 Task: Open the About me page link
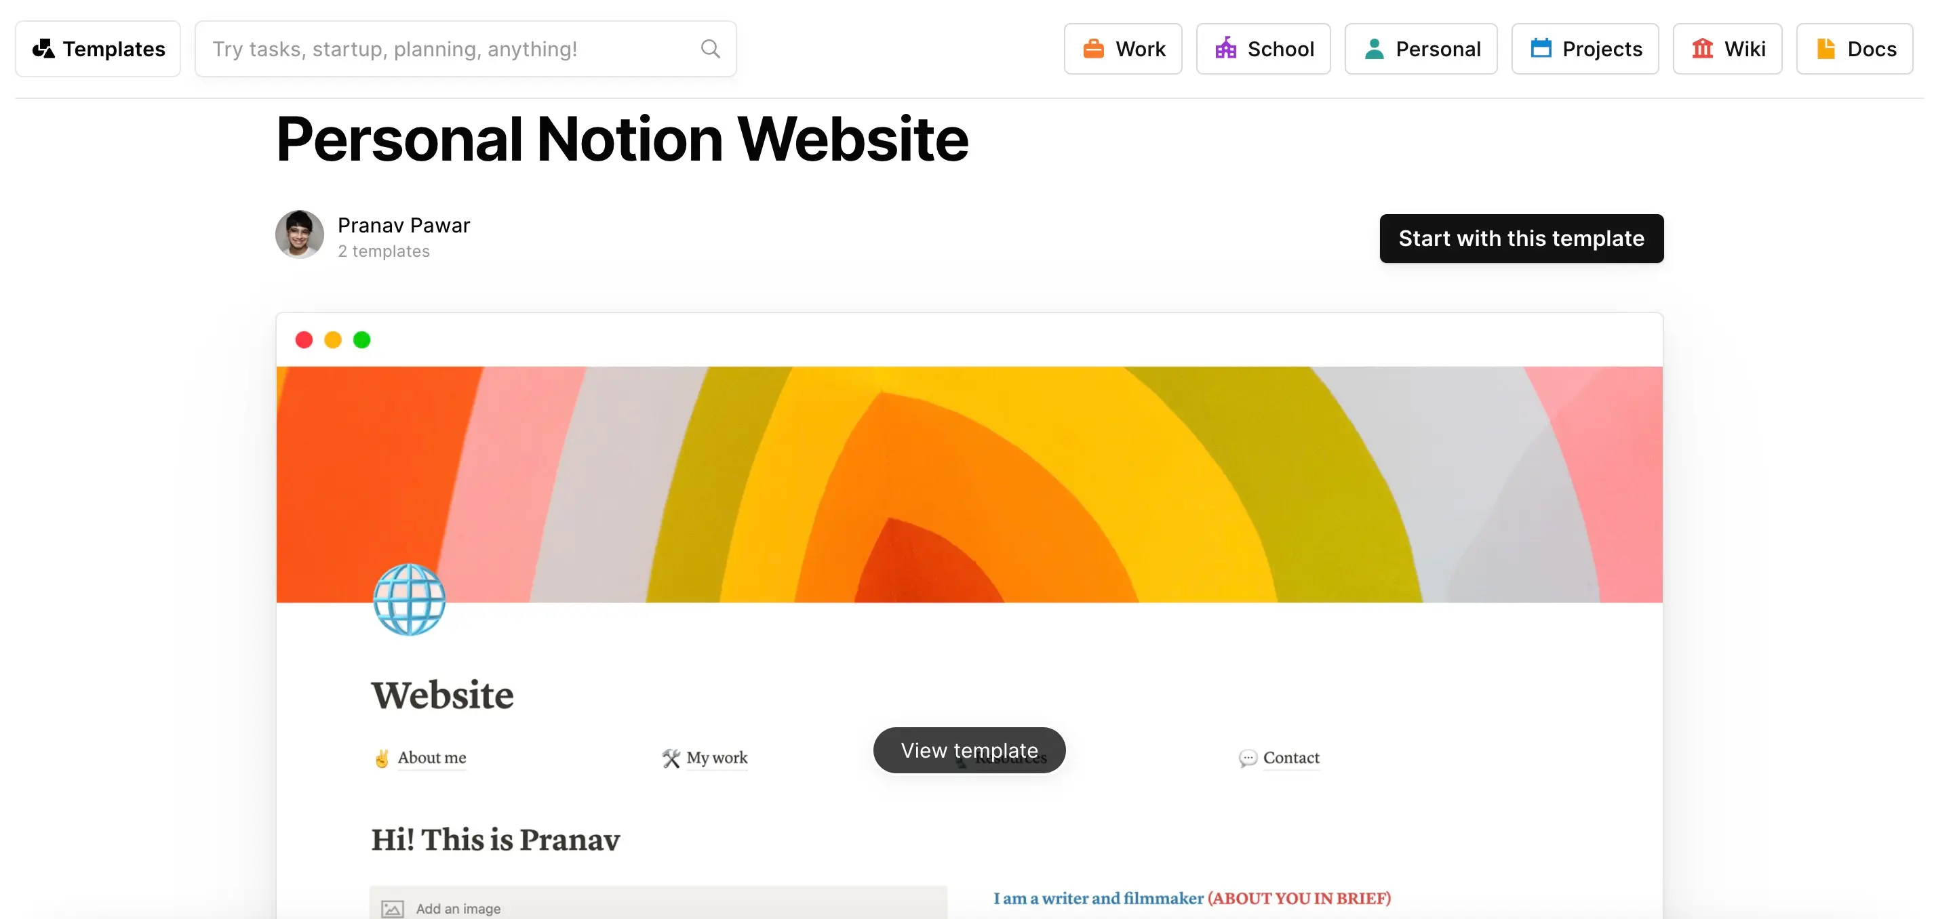click(x=432, y=758)
